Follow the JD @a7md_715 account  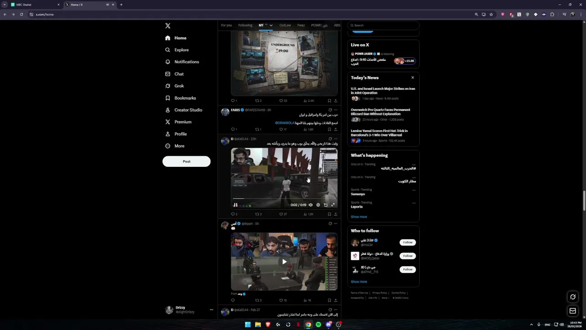tap(408, 269)
